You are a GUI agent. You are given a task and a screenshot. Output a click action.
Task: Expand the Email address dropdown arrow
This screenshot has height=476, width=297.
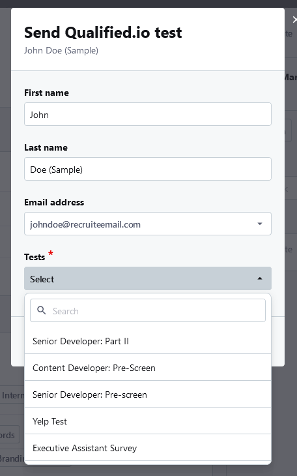pyautogui.click(x=260, y=224)
